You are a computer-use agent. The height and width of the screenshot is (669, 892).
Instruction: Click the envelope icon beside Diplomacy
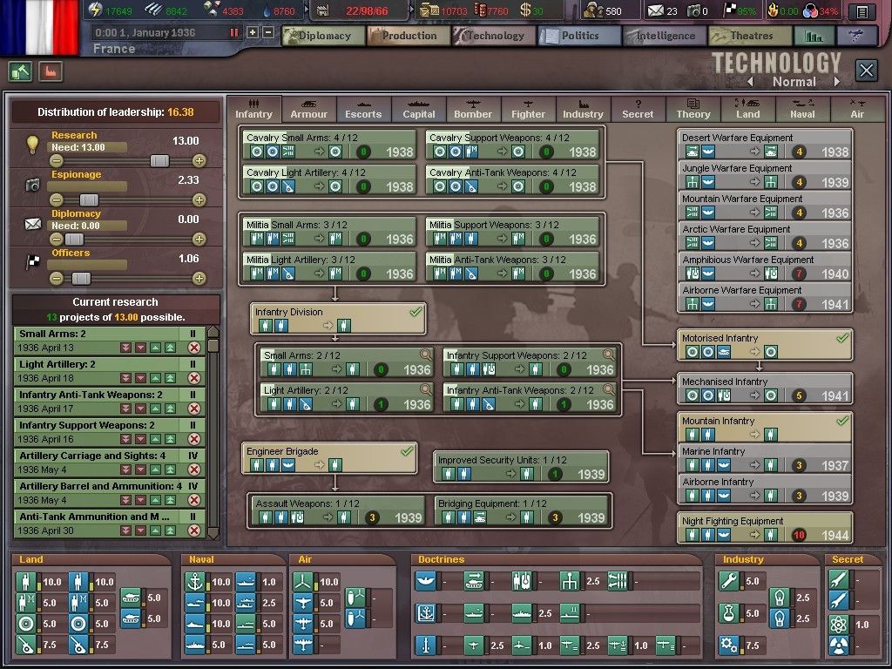click(x=32, y=224)
